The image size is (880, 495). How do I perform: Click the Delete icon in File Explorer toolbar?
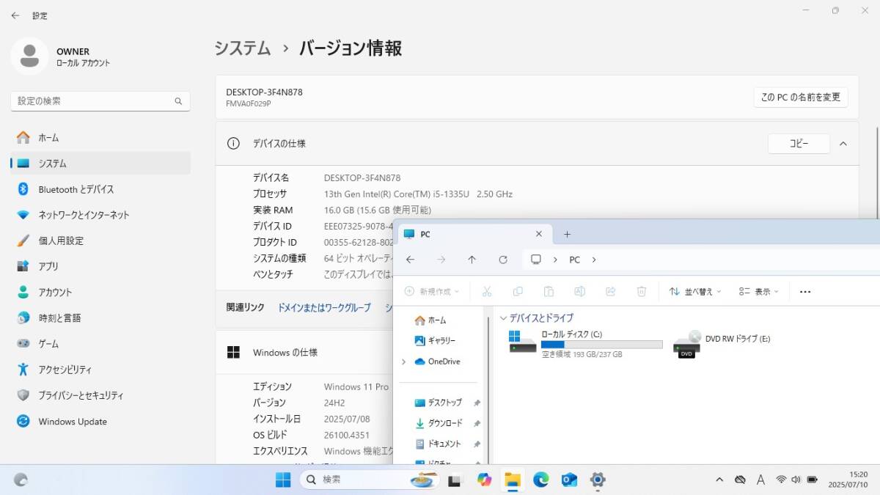point(641,291)
